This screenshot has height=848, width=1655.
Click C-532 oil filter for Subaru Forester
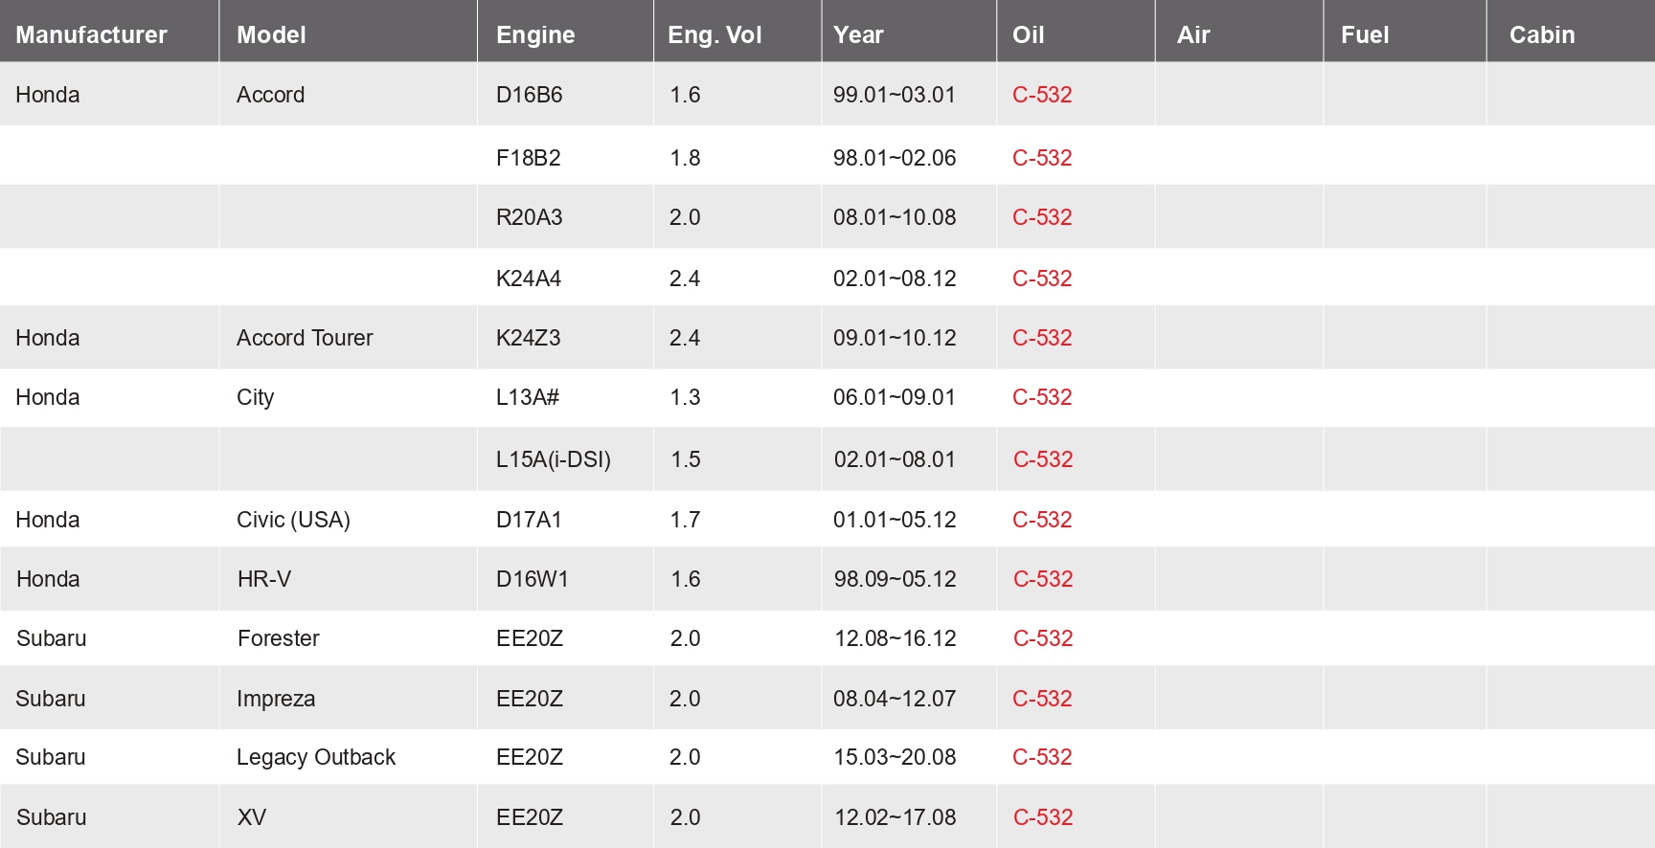coord(1043,638)
